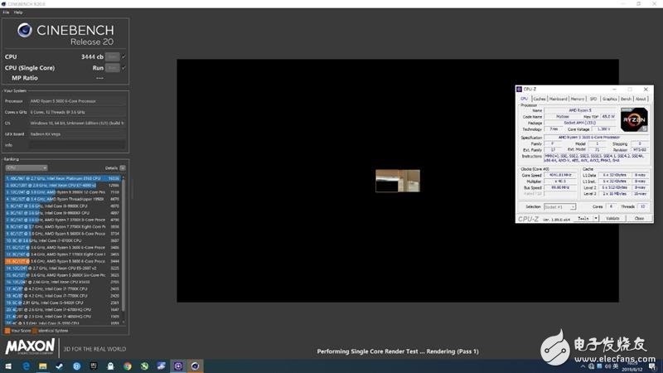Open the Help menu
The width and height of the screenshot is (663, 373).
pyautogui.click(x=18, y=12)
